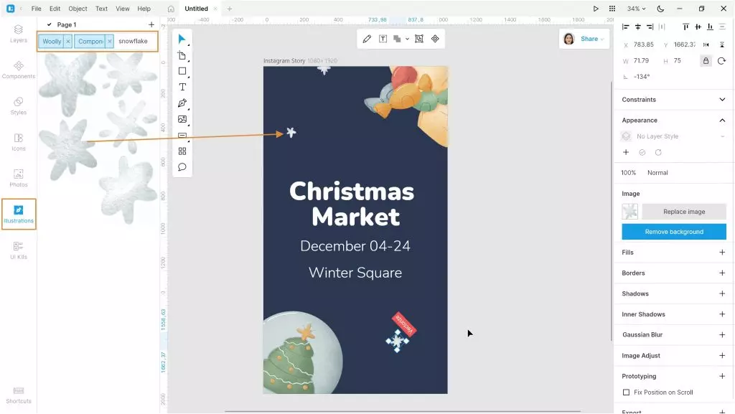
Task: Click the rotate 90 degrees icon
Action: pyautogui.click(x=721, y=61)
